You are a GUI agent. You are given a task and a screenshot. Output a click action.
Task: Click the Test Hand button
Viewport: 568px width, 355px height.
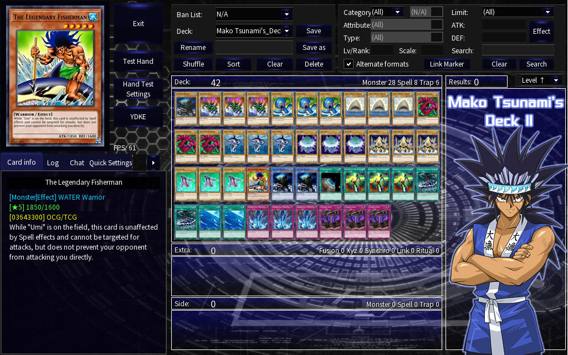pyautogui.click(x=138, y=61)
